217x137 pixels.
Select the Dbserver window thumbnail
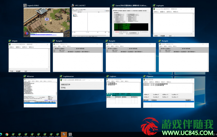(x=169, y=93)
